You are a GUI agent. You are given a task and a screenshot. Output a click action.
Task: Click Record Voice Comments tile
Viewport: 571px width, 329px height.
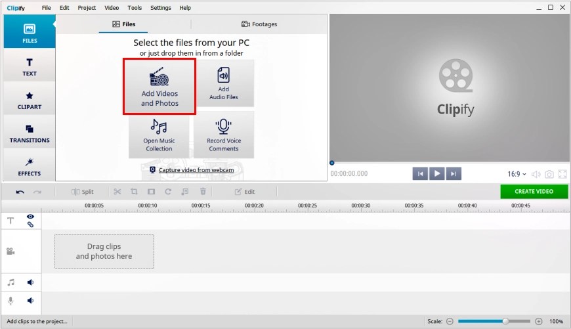(x=224, y=135)
